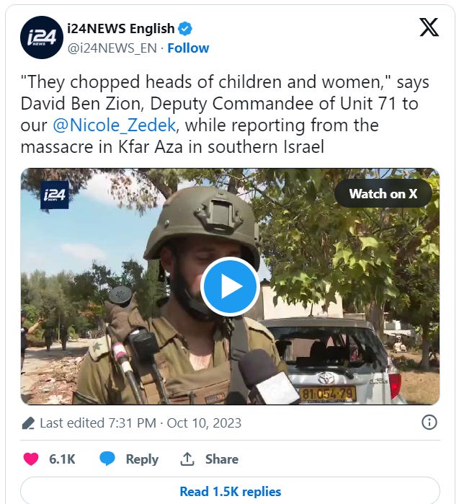459x504 pixels.
Task: Click the Watch on X button
Action: tap(383, 193)
